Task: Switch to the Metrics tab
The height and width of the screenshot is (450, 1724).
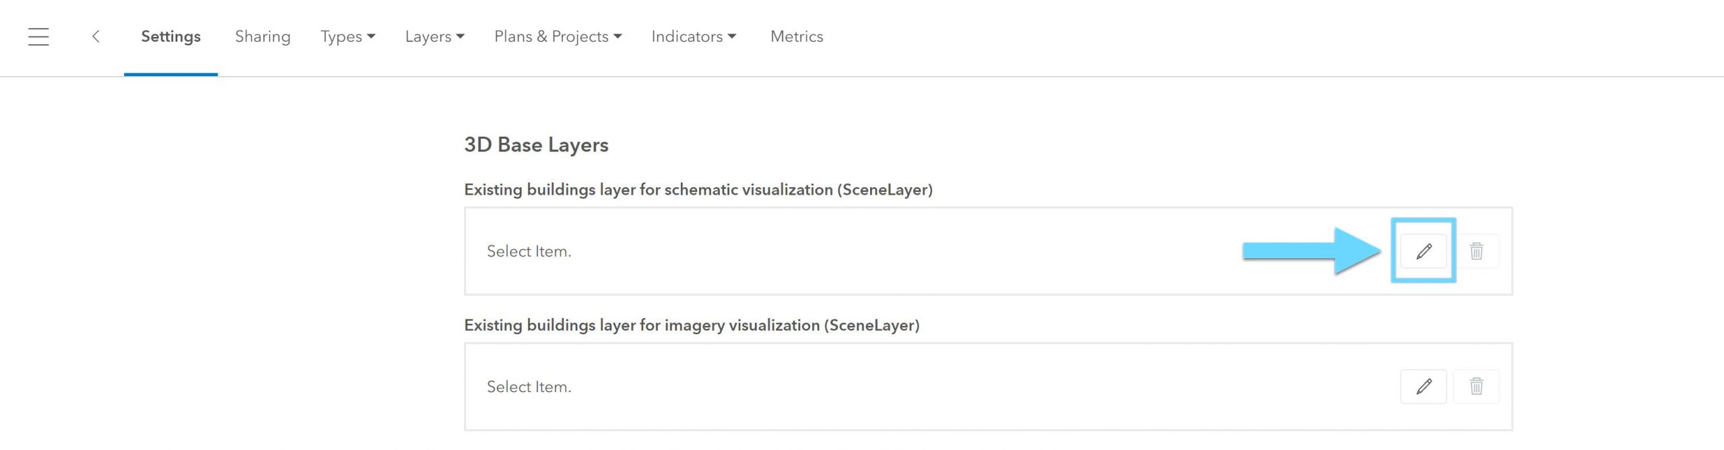Action: 796,37
